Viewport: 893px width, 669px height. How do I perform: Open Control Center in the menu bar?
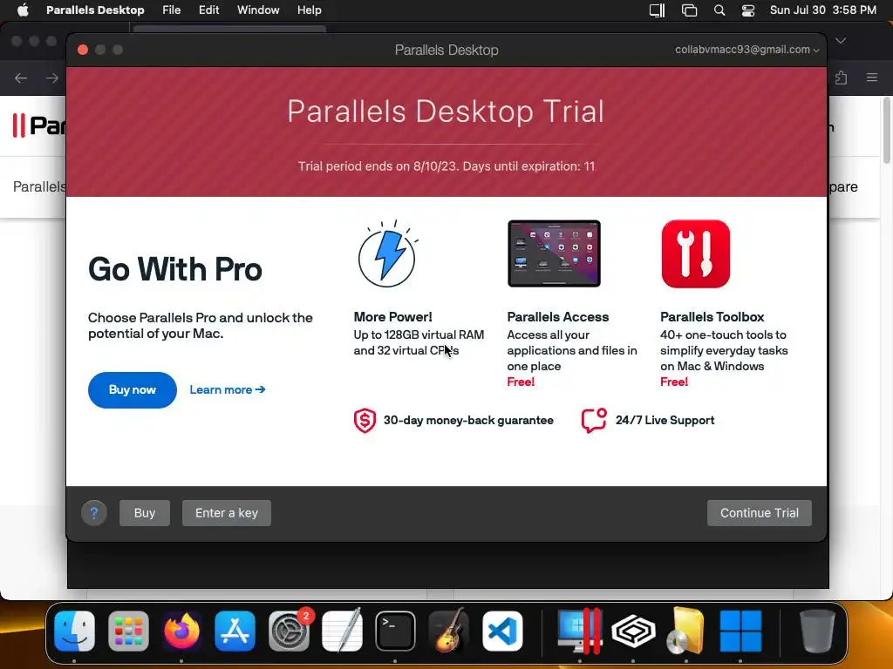point(747,10)
